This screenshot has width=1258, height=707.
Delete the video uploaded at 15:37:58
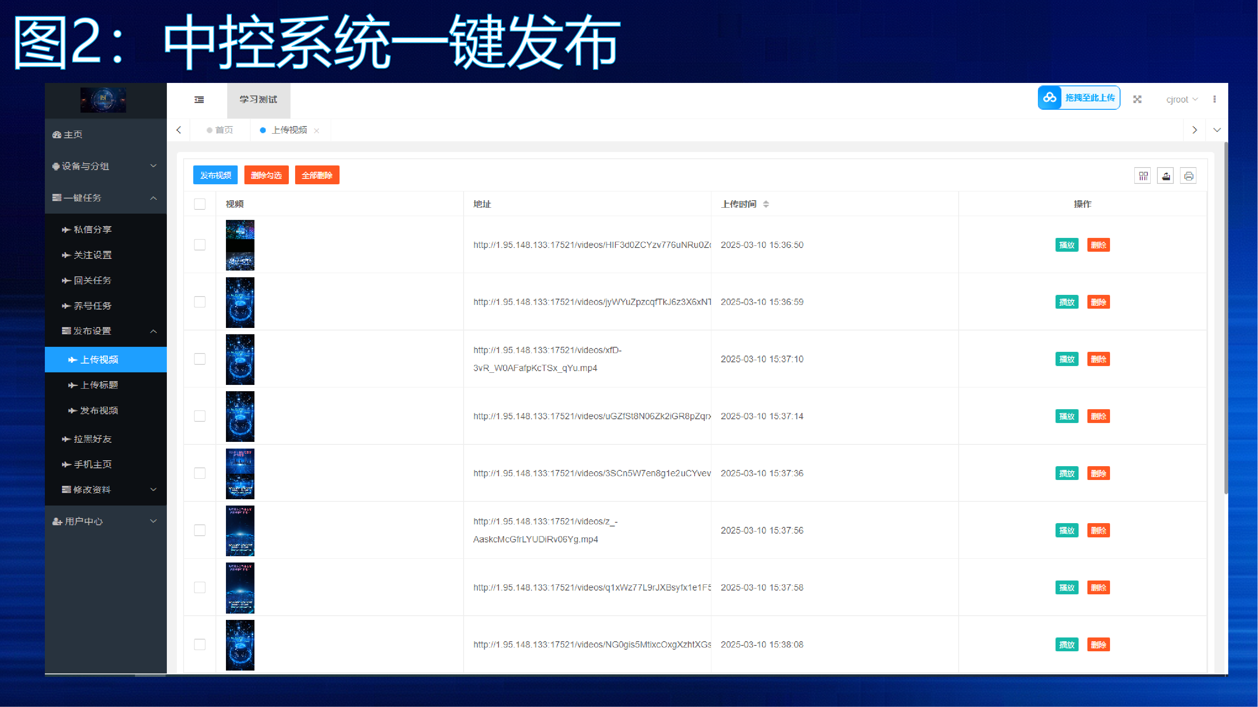pyautogui.click(x=1098, y=588)
